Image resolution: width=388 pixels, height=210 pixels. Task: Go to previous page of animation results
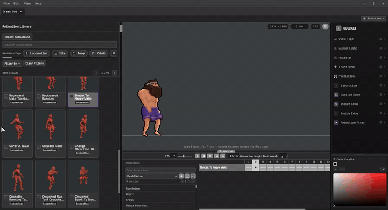pyautogui.click(x=96, y=73)
